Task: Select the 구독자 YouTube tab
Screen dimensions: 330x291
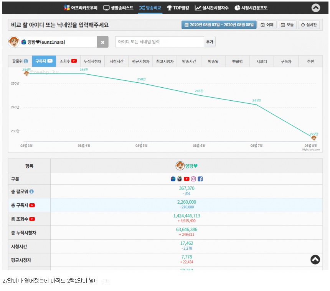Action: (44, 61)
